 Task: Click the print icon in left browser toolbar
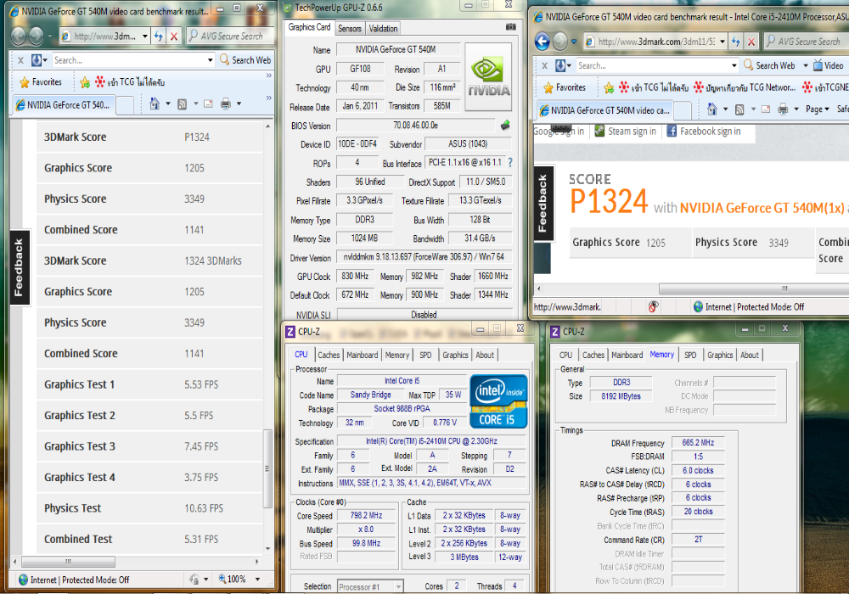[226, 104]
